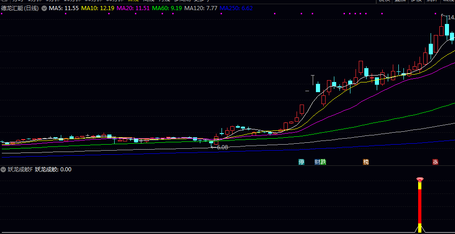This screenshot has height=234, width=455.
Task: Click the magenta MA20: 11.51 label
Action: click(x=133, y=8)
